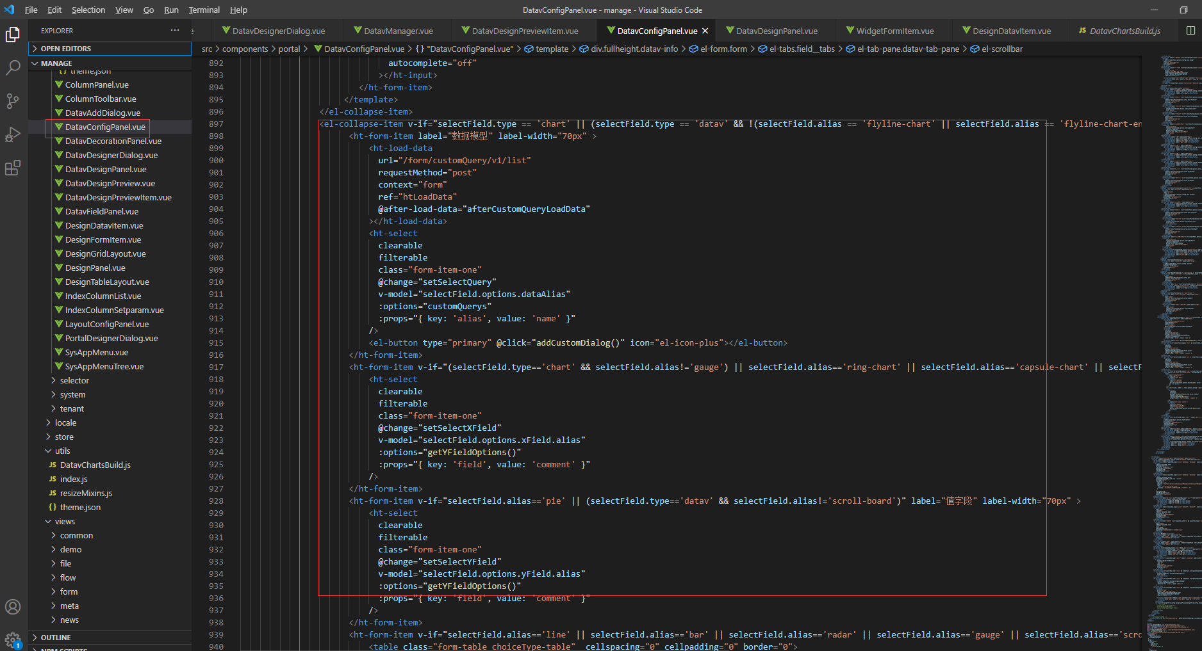The width and height of the screenshot is (1202, 651).
Task: Expand the OPEN EDITORS section
Action: coord(65,49)
